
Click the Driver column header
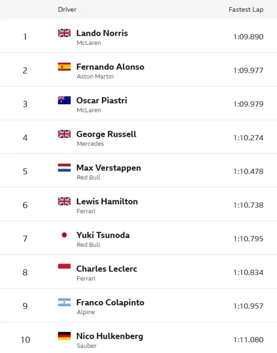click(67, 10)
